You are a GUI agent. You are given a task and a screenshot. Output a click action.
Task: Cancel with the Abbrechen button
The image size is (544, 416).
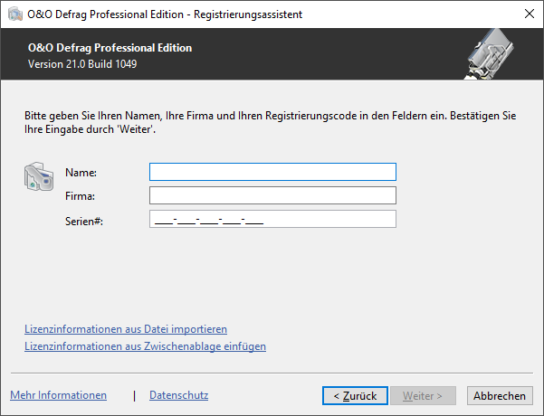pos(500,396)
